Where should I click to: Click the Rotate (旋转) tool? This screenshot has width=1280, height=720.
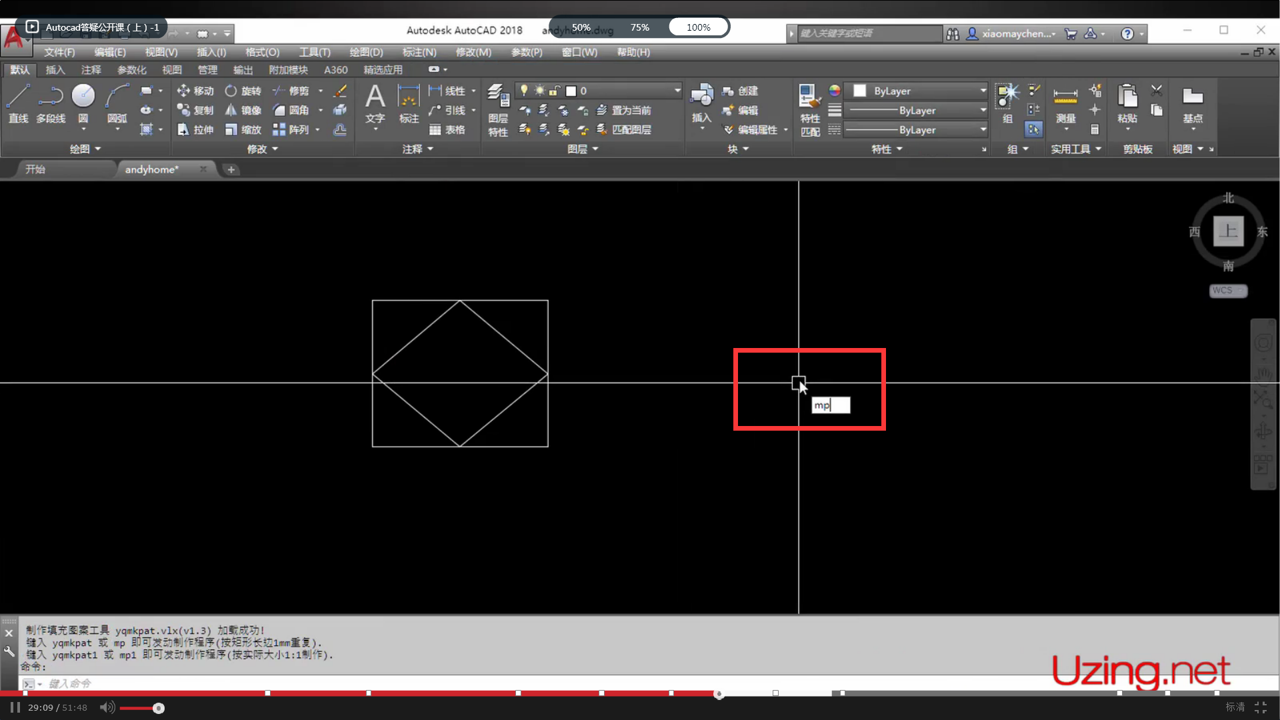pos(231,91)
